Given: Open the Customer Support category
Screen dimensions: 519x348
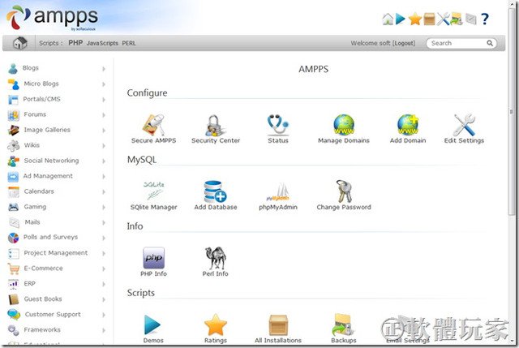Looking at the screenshot, I should pyautogui.click(x=53, y=314).
